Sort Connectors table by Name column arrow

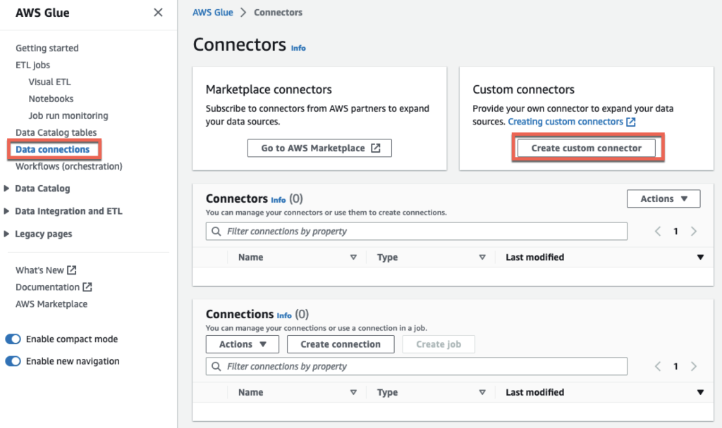coord(353,258)
